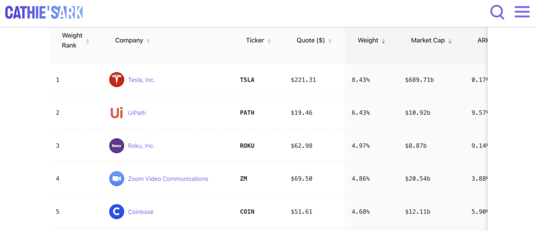The image size is (536, 231).
Task: Click the UiPath logo icon
Action: pos(117,112)
